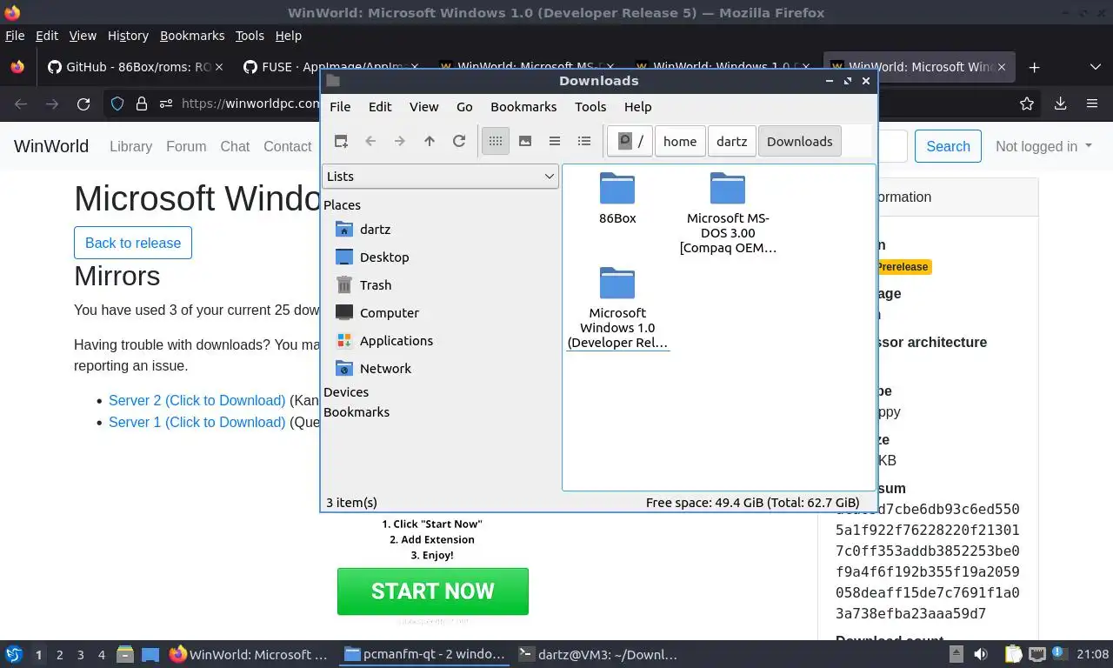Open the file manager Edit menu
This screenshot has height=668, width=1113.
point(380,106)
